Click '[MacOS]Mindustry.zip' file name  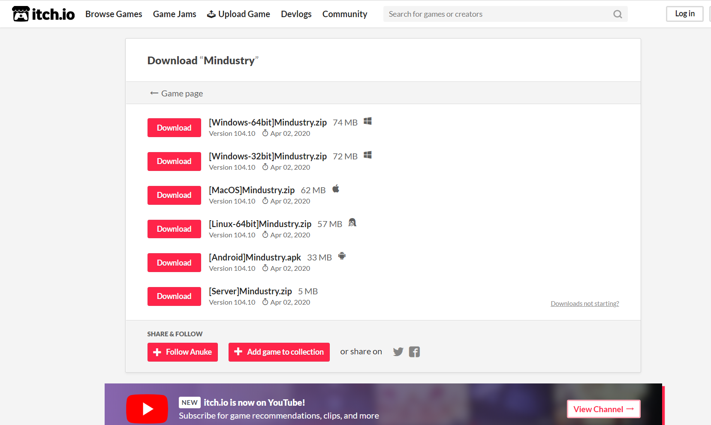pos(252,190)
